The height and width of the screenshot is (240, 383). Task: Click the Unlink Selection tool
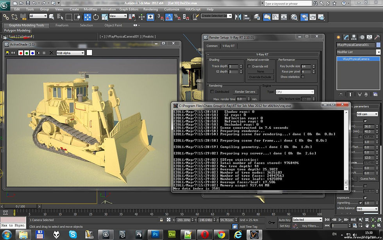15,17
